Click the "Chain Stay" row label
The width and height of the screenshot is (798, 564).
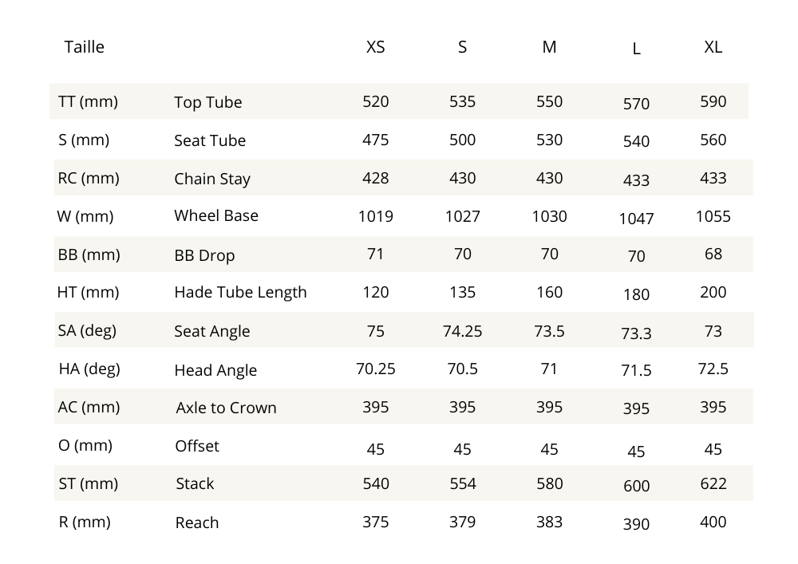[x=212, y=179]
